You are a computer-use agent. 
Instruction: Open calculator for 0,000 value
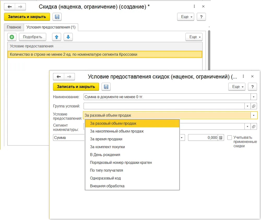coord(221,138)
